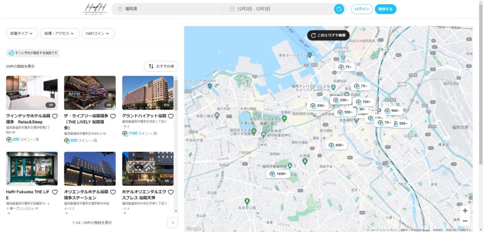Open グランドハイアット福岡 title link
483x232 pixels.
[144, 116]
